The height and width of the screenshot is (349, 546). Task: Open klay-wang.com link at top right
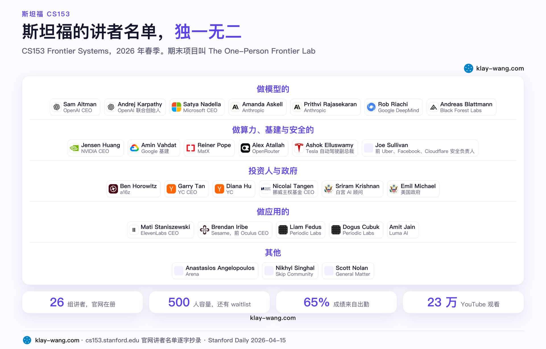point(500,68)
